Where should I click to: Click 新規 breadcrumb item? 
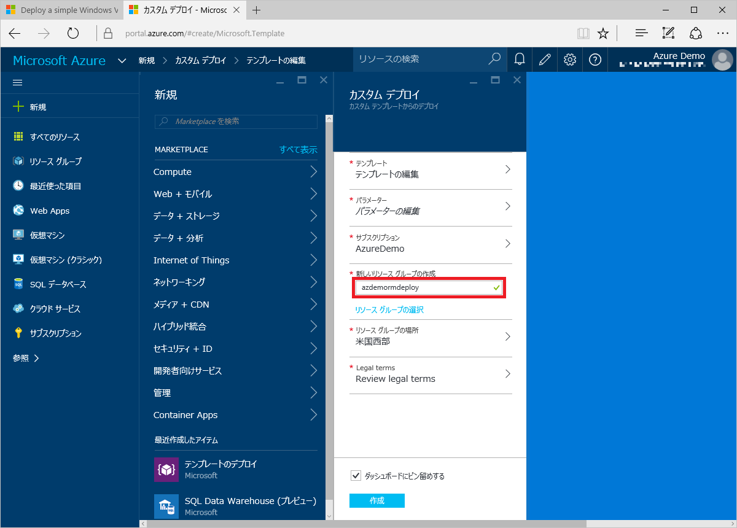[x=147, y=60]
